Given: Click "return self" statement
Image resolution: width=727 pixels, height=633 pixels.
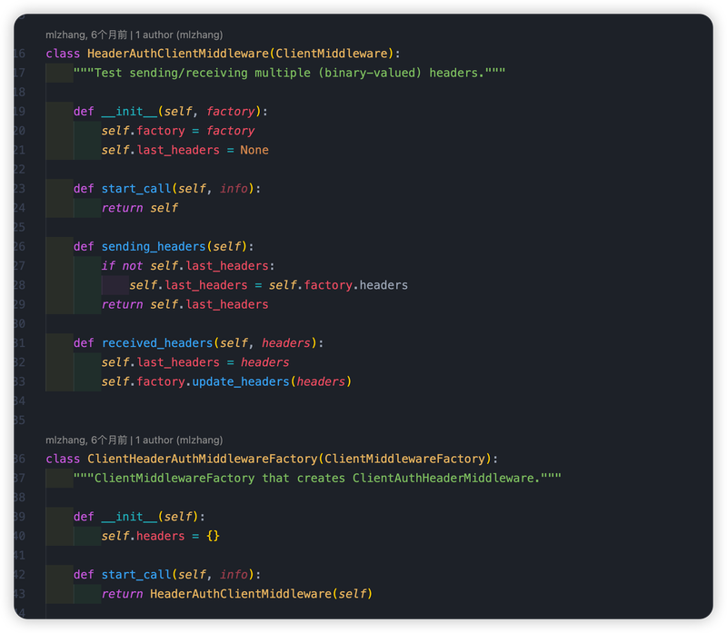Looking at the screenshot, I should (140, 208).
